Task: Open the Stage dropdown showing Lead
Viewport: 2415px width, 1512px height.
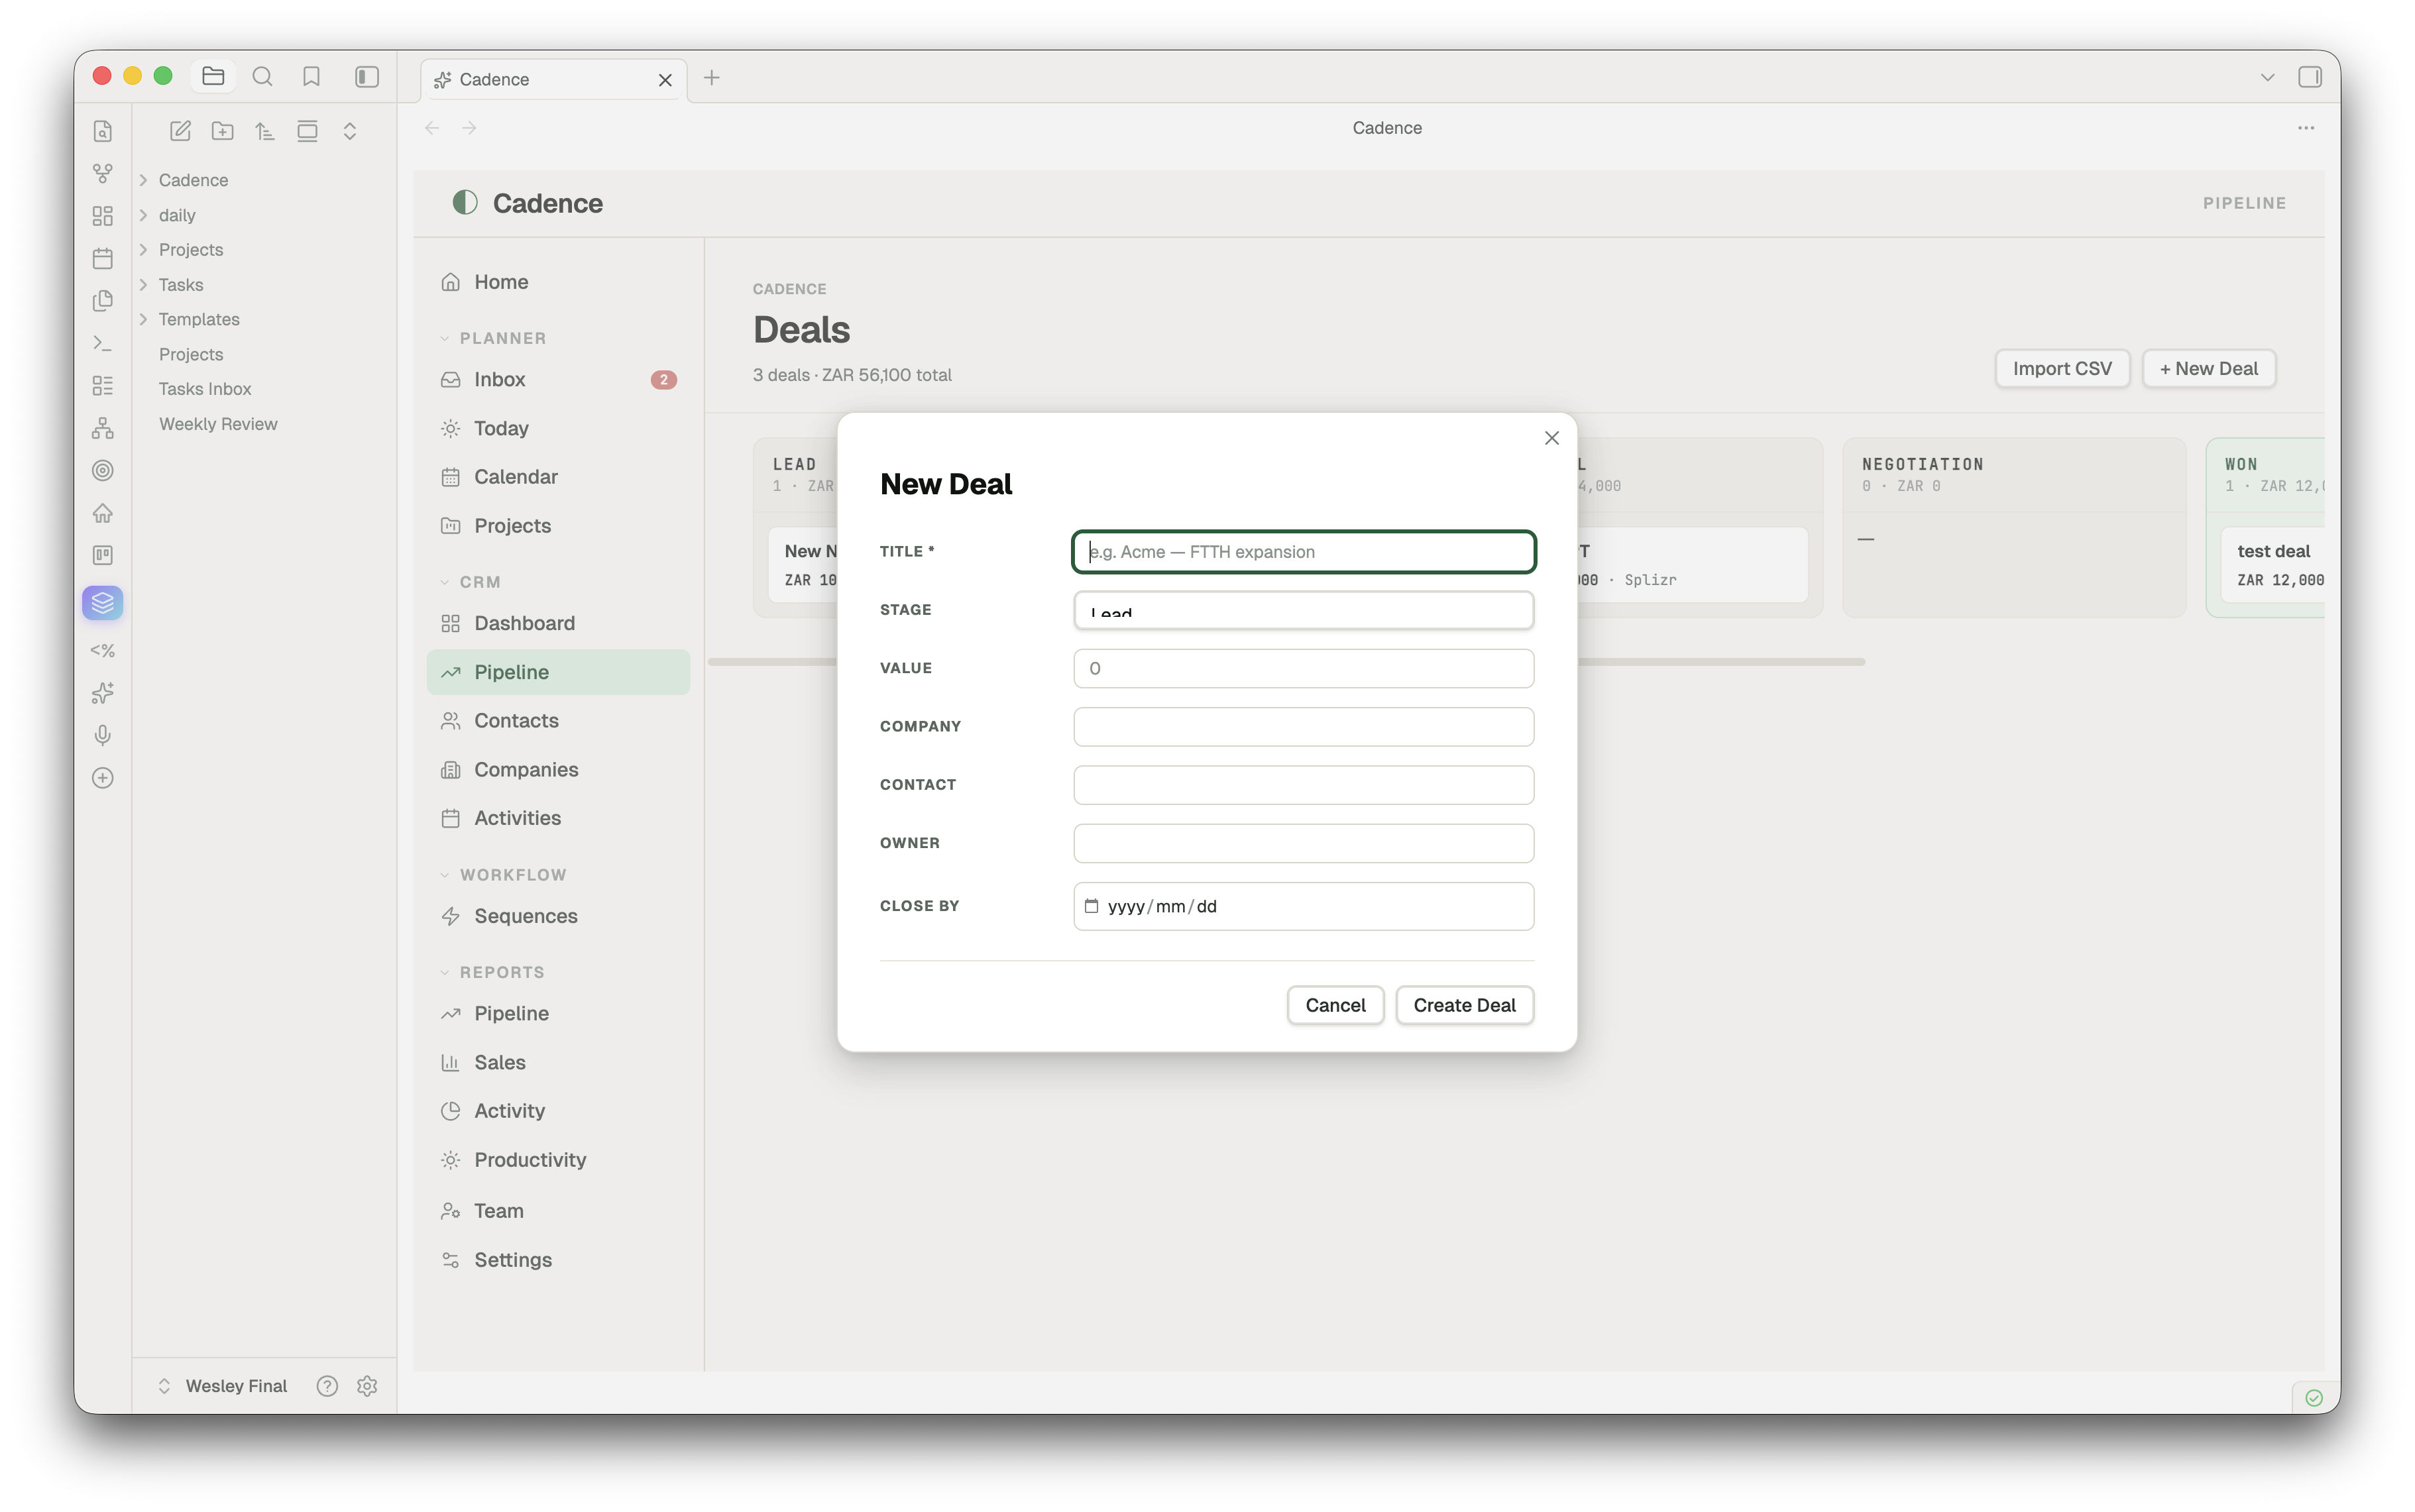Action: (x=1303, y=610)
